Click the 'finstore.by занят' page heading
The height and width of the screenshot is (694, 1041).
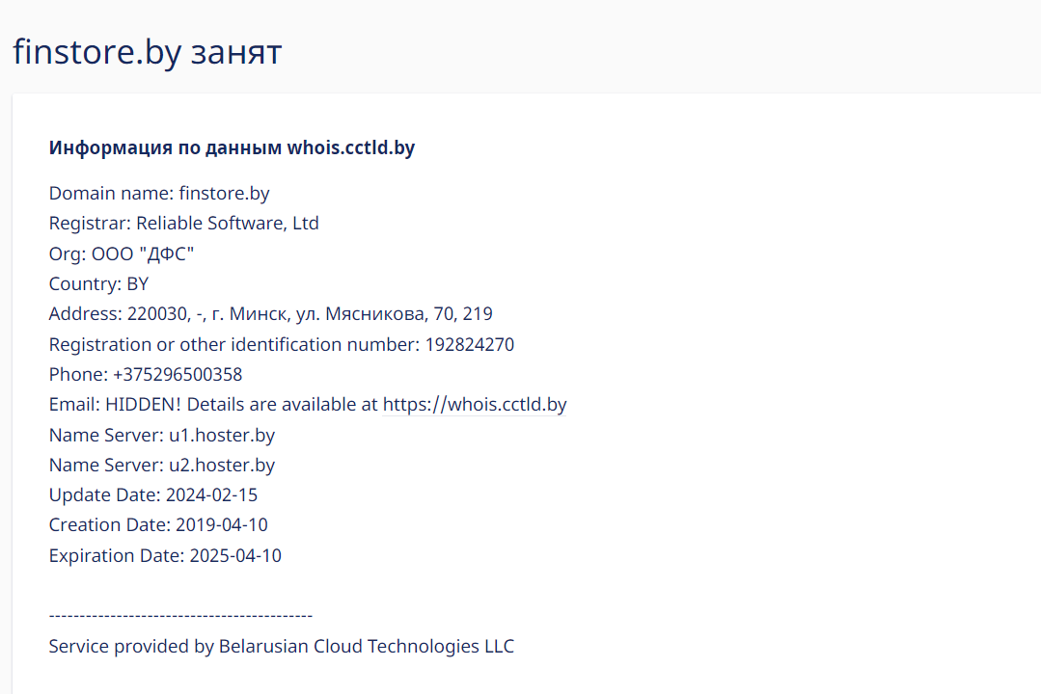tap(147, 52)
